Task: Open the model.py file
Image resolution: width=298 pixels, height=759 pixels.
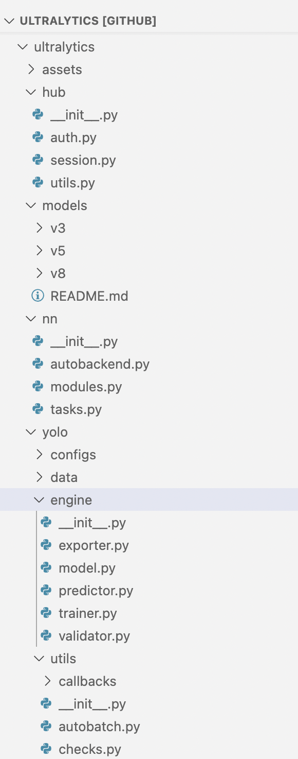Action: pyautogui.click(x=87, y=567)
